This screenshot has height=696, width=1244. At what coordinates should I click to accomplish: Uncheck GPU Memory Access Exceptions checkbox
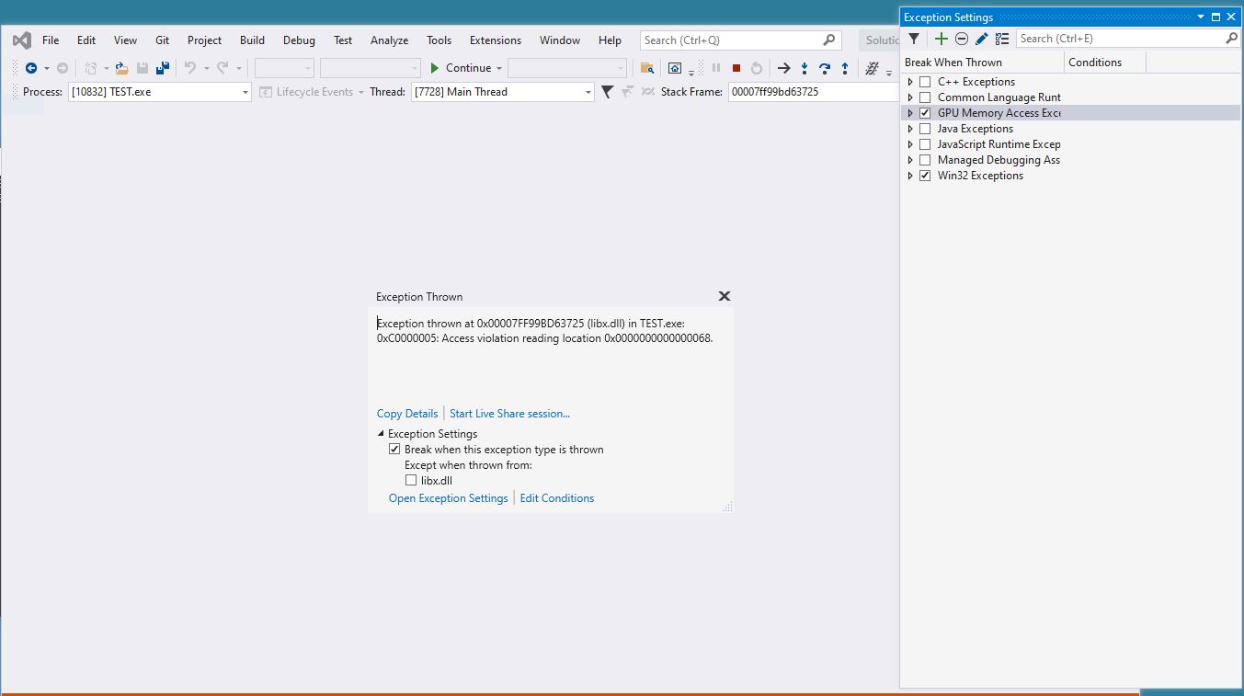click(x=925, y=113)
